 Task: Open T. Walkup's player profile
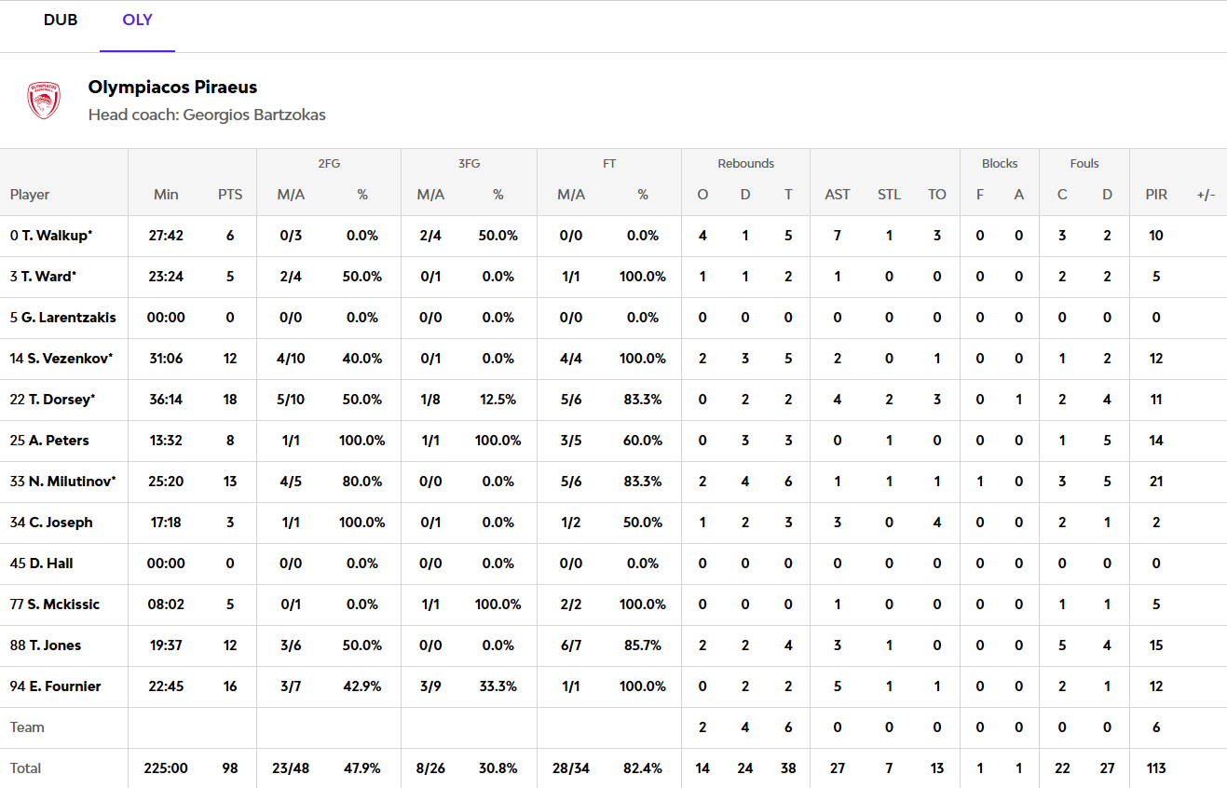pyautogui.click(x=57, y=236)
